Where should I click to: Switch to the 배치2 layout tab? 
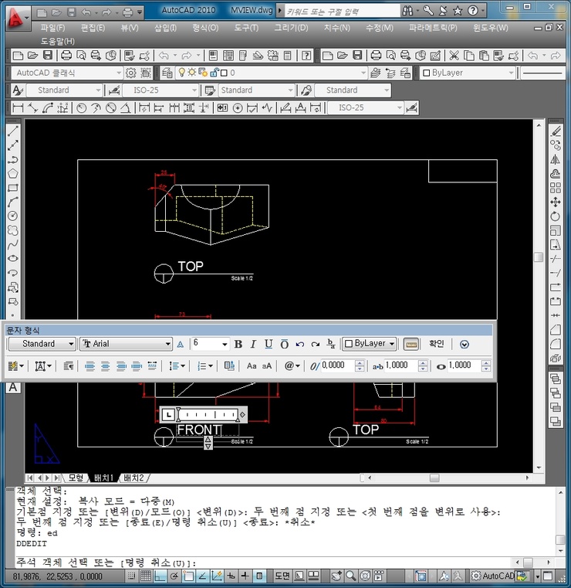pos(134,478)
